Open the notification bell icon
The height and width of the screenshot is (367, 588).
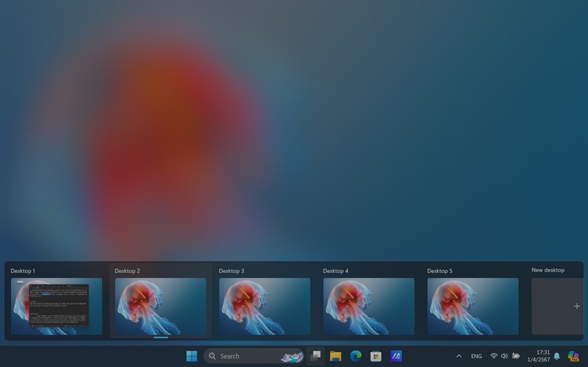point(557,356)
